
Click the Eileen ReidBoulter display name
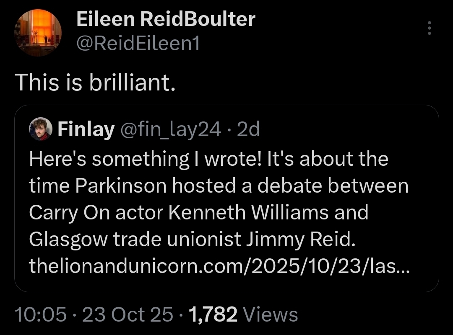click(166, 19)
